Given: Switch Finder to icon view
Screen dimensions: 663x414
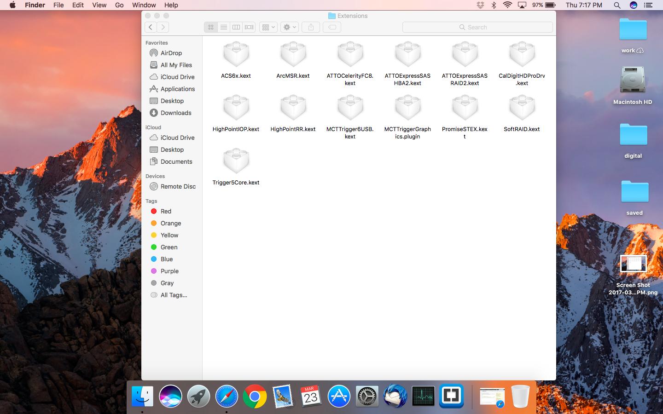Looking at the screenshot, I should coord(211,27).
